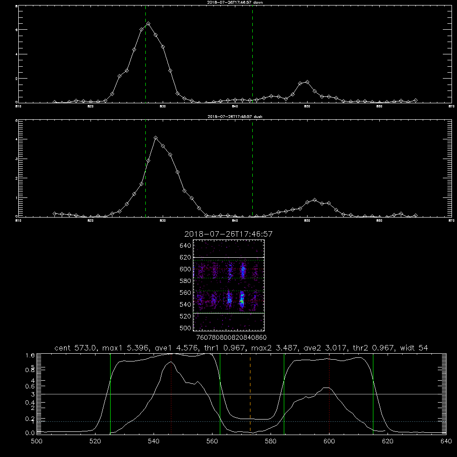Viewport: 457px width, 457px height.
Task: Click the x-axis label 850 under dusk plot
Action: tap(307, 221)
